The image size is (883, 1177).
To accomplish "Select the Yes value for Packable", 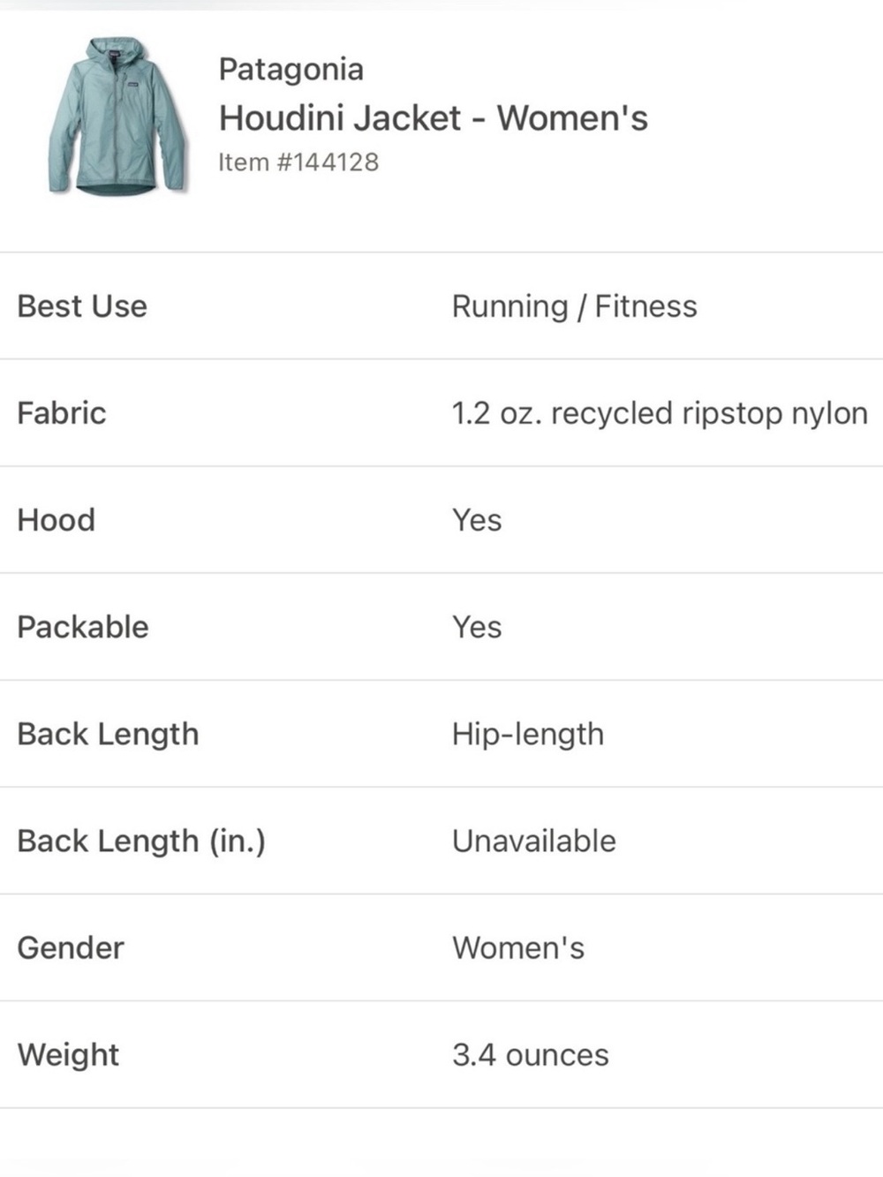I will tap(477, 627).
